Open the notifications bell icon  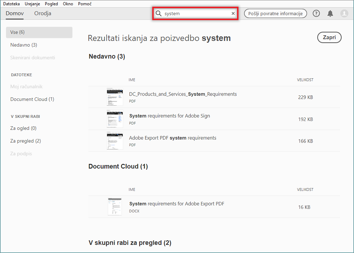point(330,13)
